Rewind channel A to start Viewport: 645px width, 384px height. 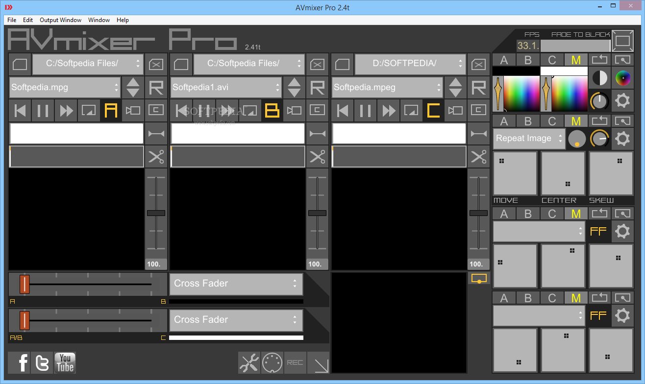pyautogui.click(x=20, y=111)
